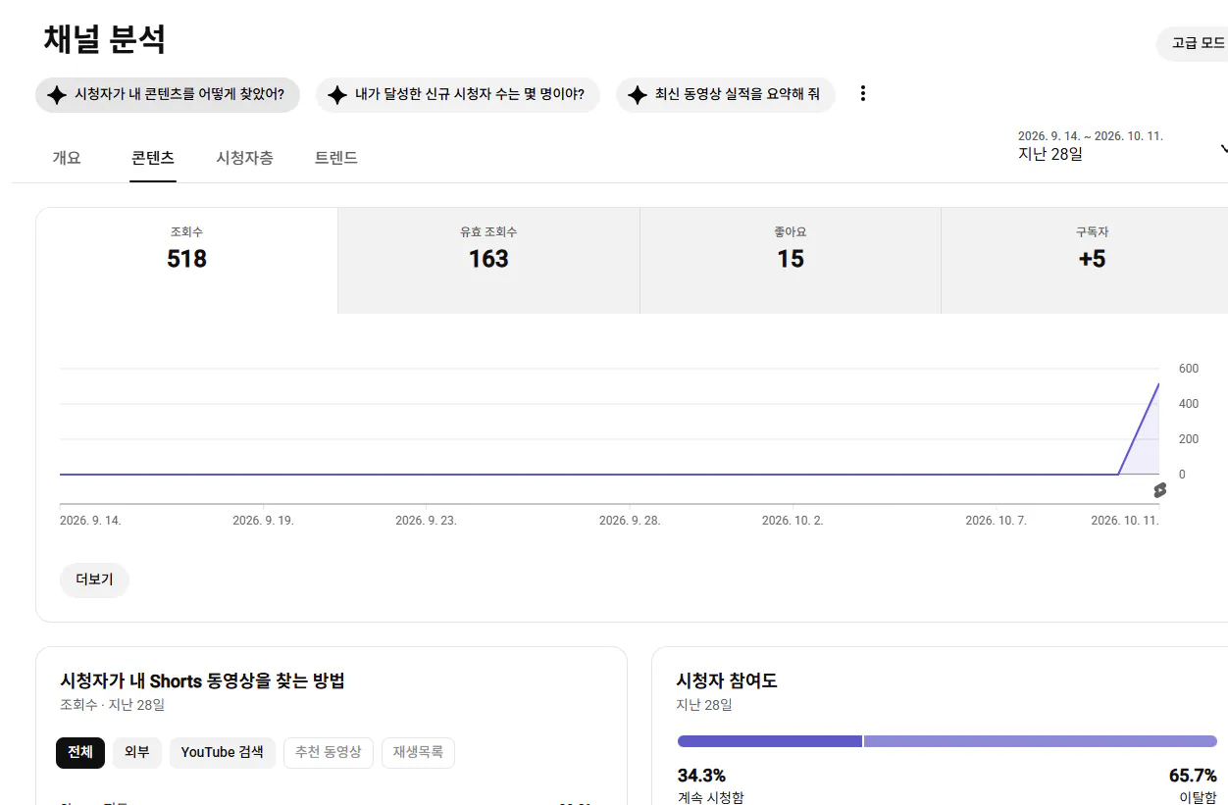Select '최신 동영상 실적을 요약해 줘' prompt
The width and height of the screenshot is (1228, 805).
pos(726,95)
